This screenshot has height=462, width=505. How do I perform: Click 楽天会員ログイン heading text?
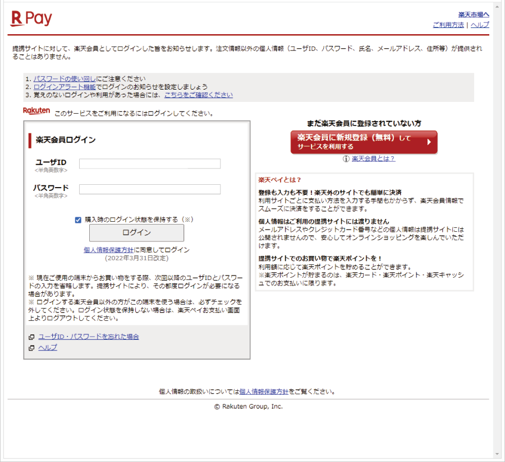[x=66, y=140]
